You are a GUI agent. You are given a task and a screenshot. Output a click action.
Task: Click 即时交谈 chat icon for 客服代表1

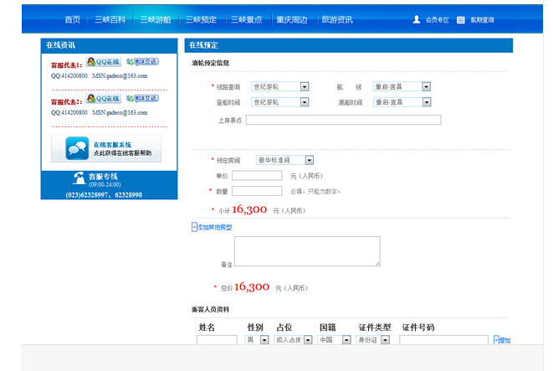click(141, 62)
